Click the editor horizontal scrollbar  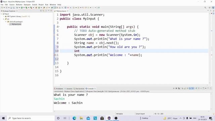click(x=134, y=85)
